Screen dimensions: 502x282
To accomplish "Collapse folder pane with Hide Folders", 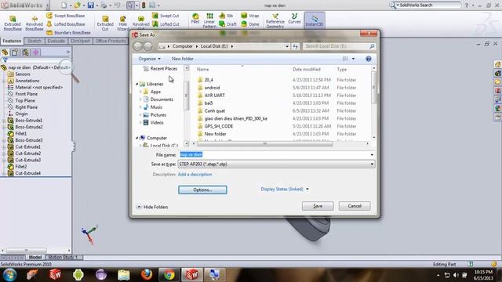I will coord(152,207).
